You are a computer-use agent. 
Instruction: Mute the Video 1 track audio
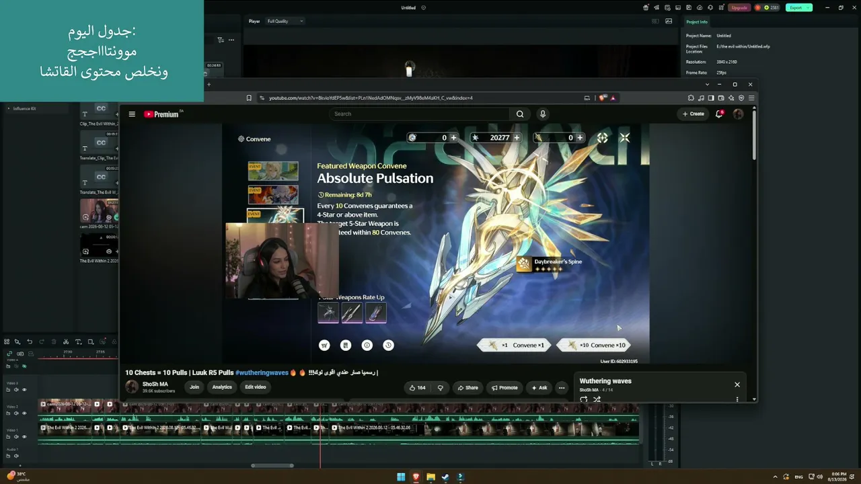pyautogui.click(x=16, y=437)
